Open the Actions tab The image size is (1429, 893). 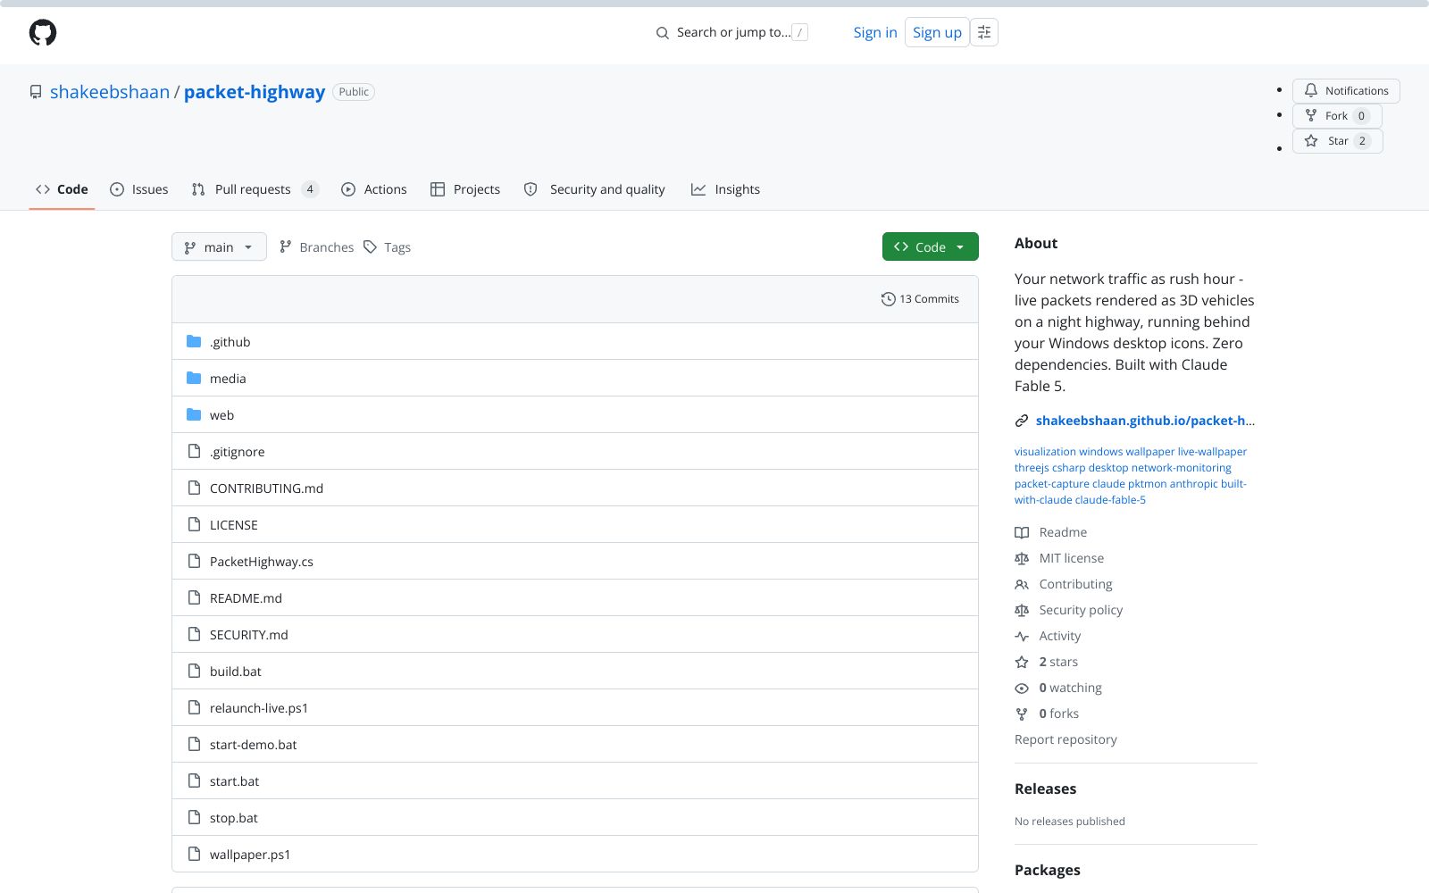[x=374, y=189]
